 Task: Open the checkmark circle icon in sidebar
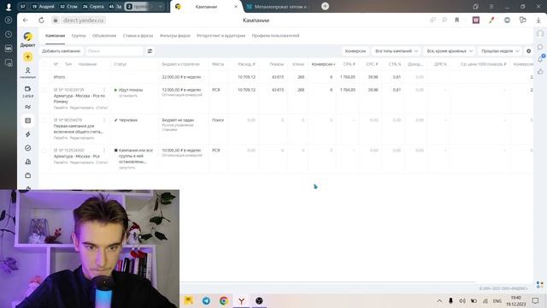coord(28,148)
